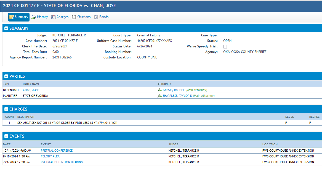This screenshot has width=322, height=169.
Task: Select uniform case number 462024CF001477XXXAFX
Action: (155, 41)
